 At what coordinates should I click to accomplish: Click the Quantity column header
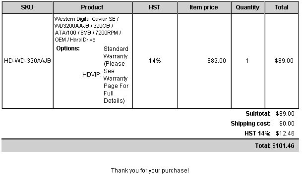pyautogui.click(x=248, y=7)
